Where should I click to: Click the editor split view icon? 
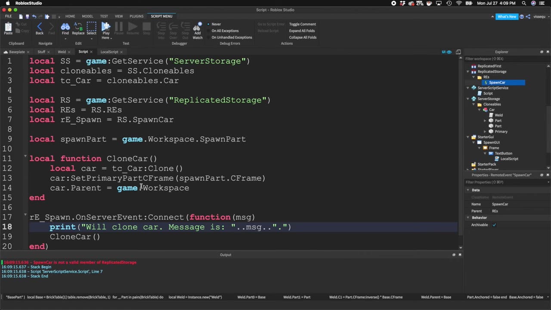pyautogui.click(x=458, y=52)
